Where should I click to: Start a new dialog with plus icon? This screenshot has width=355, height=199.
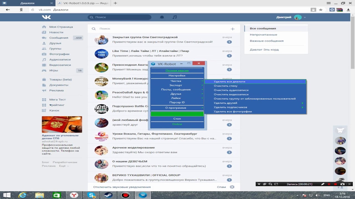pos(232,29)
